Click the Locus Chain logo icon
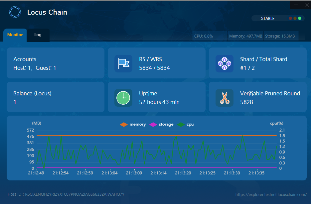311x204 pixels. (15, 12)
